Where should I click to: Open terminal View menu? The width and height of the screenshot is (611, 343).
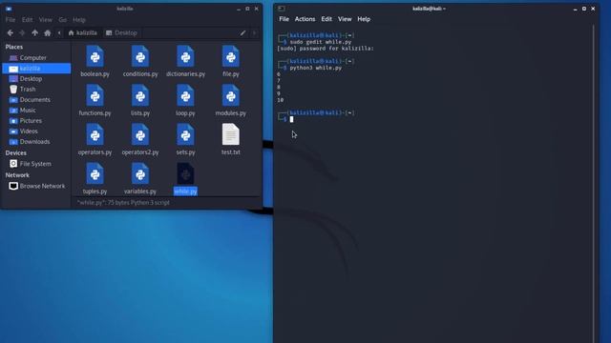(345, 19)
